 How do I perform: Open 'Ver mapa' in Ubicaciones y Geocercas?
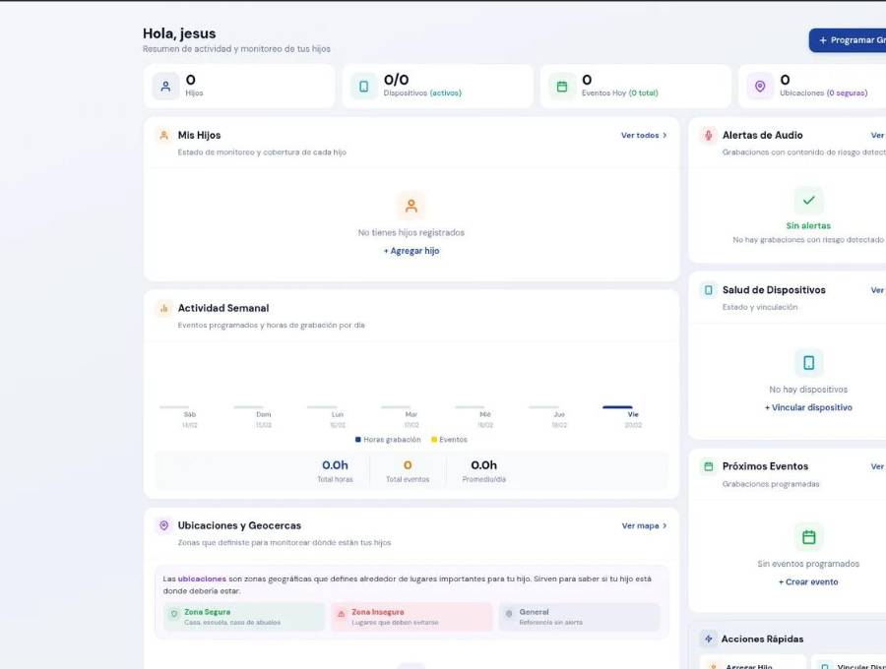point(644,525)
